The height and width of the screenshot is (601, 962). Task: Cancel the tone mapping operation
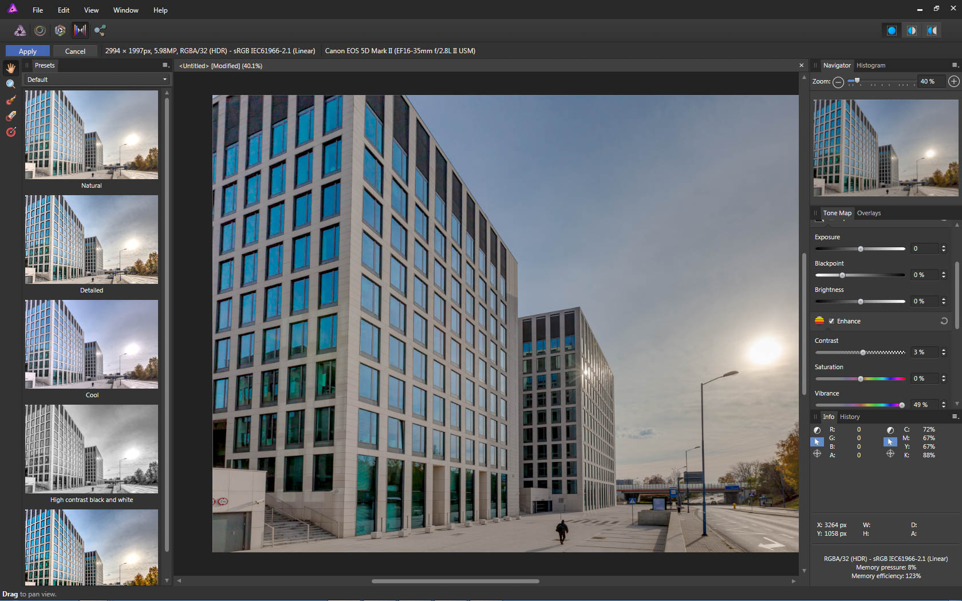tap(75, 51)
